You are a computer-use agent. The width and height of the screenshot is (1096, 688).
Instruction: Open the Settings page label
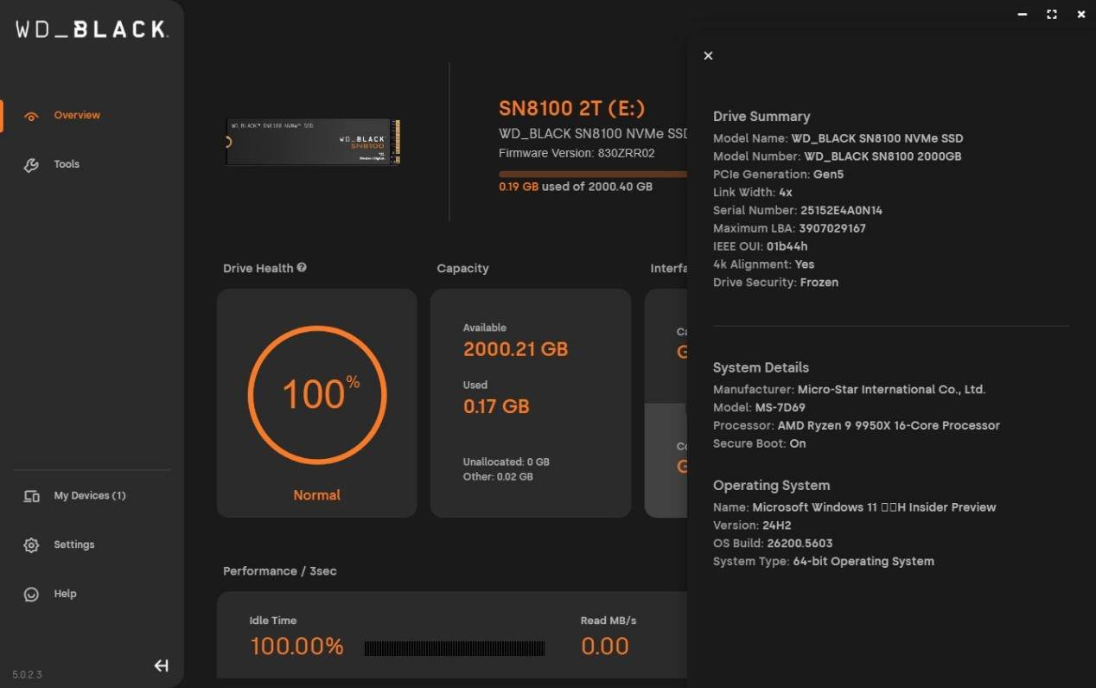point(74,545)
